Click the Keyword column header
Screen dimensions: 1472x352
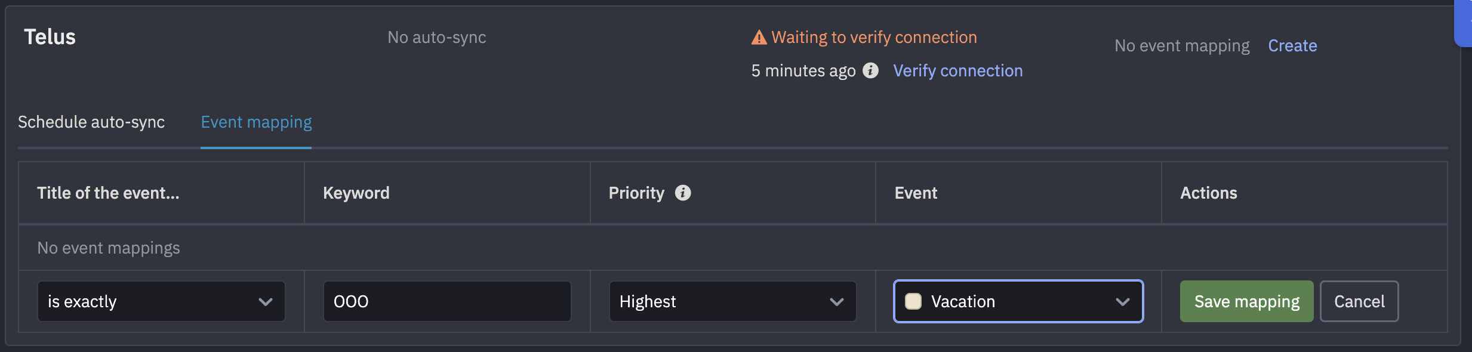(356, 192)
